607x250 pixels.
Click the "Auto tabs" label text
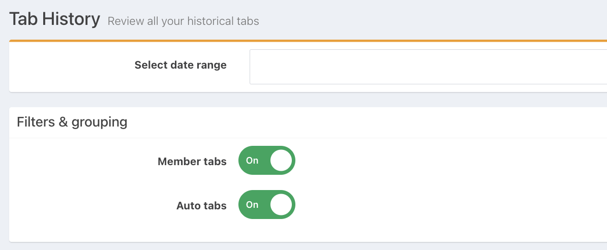point(201,206)
